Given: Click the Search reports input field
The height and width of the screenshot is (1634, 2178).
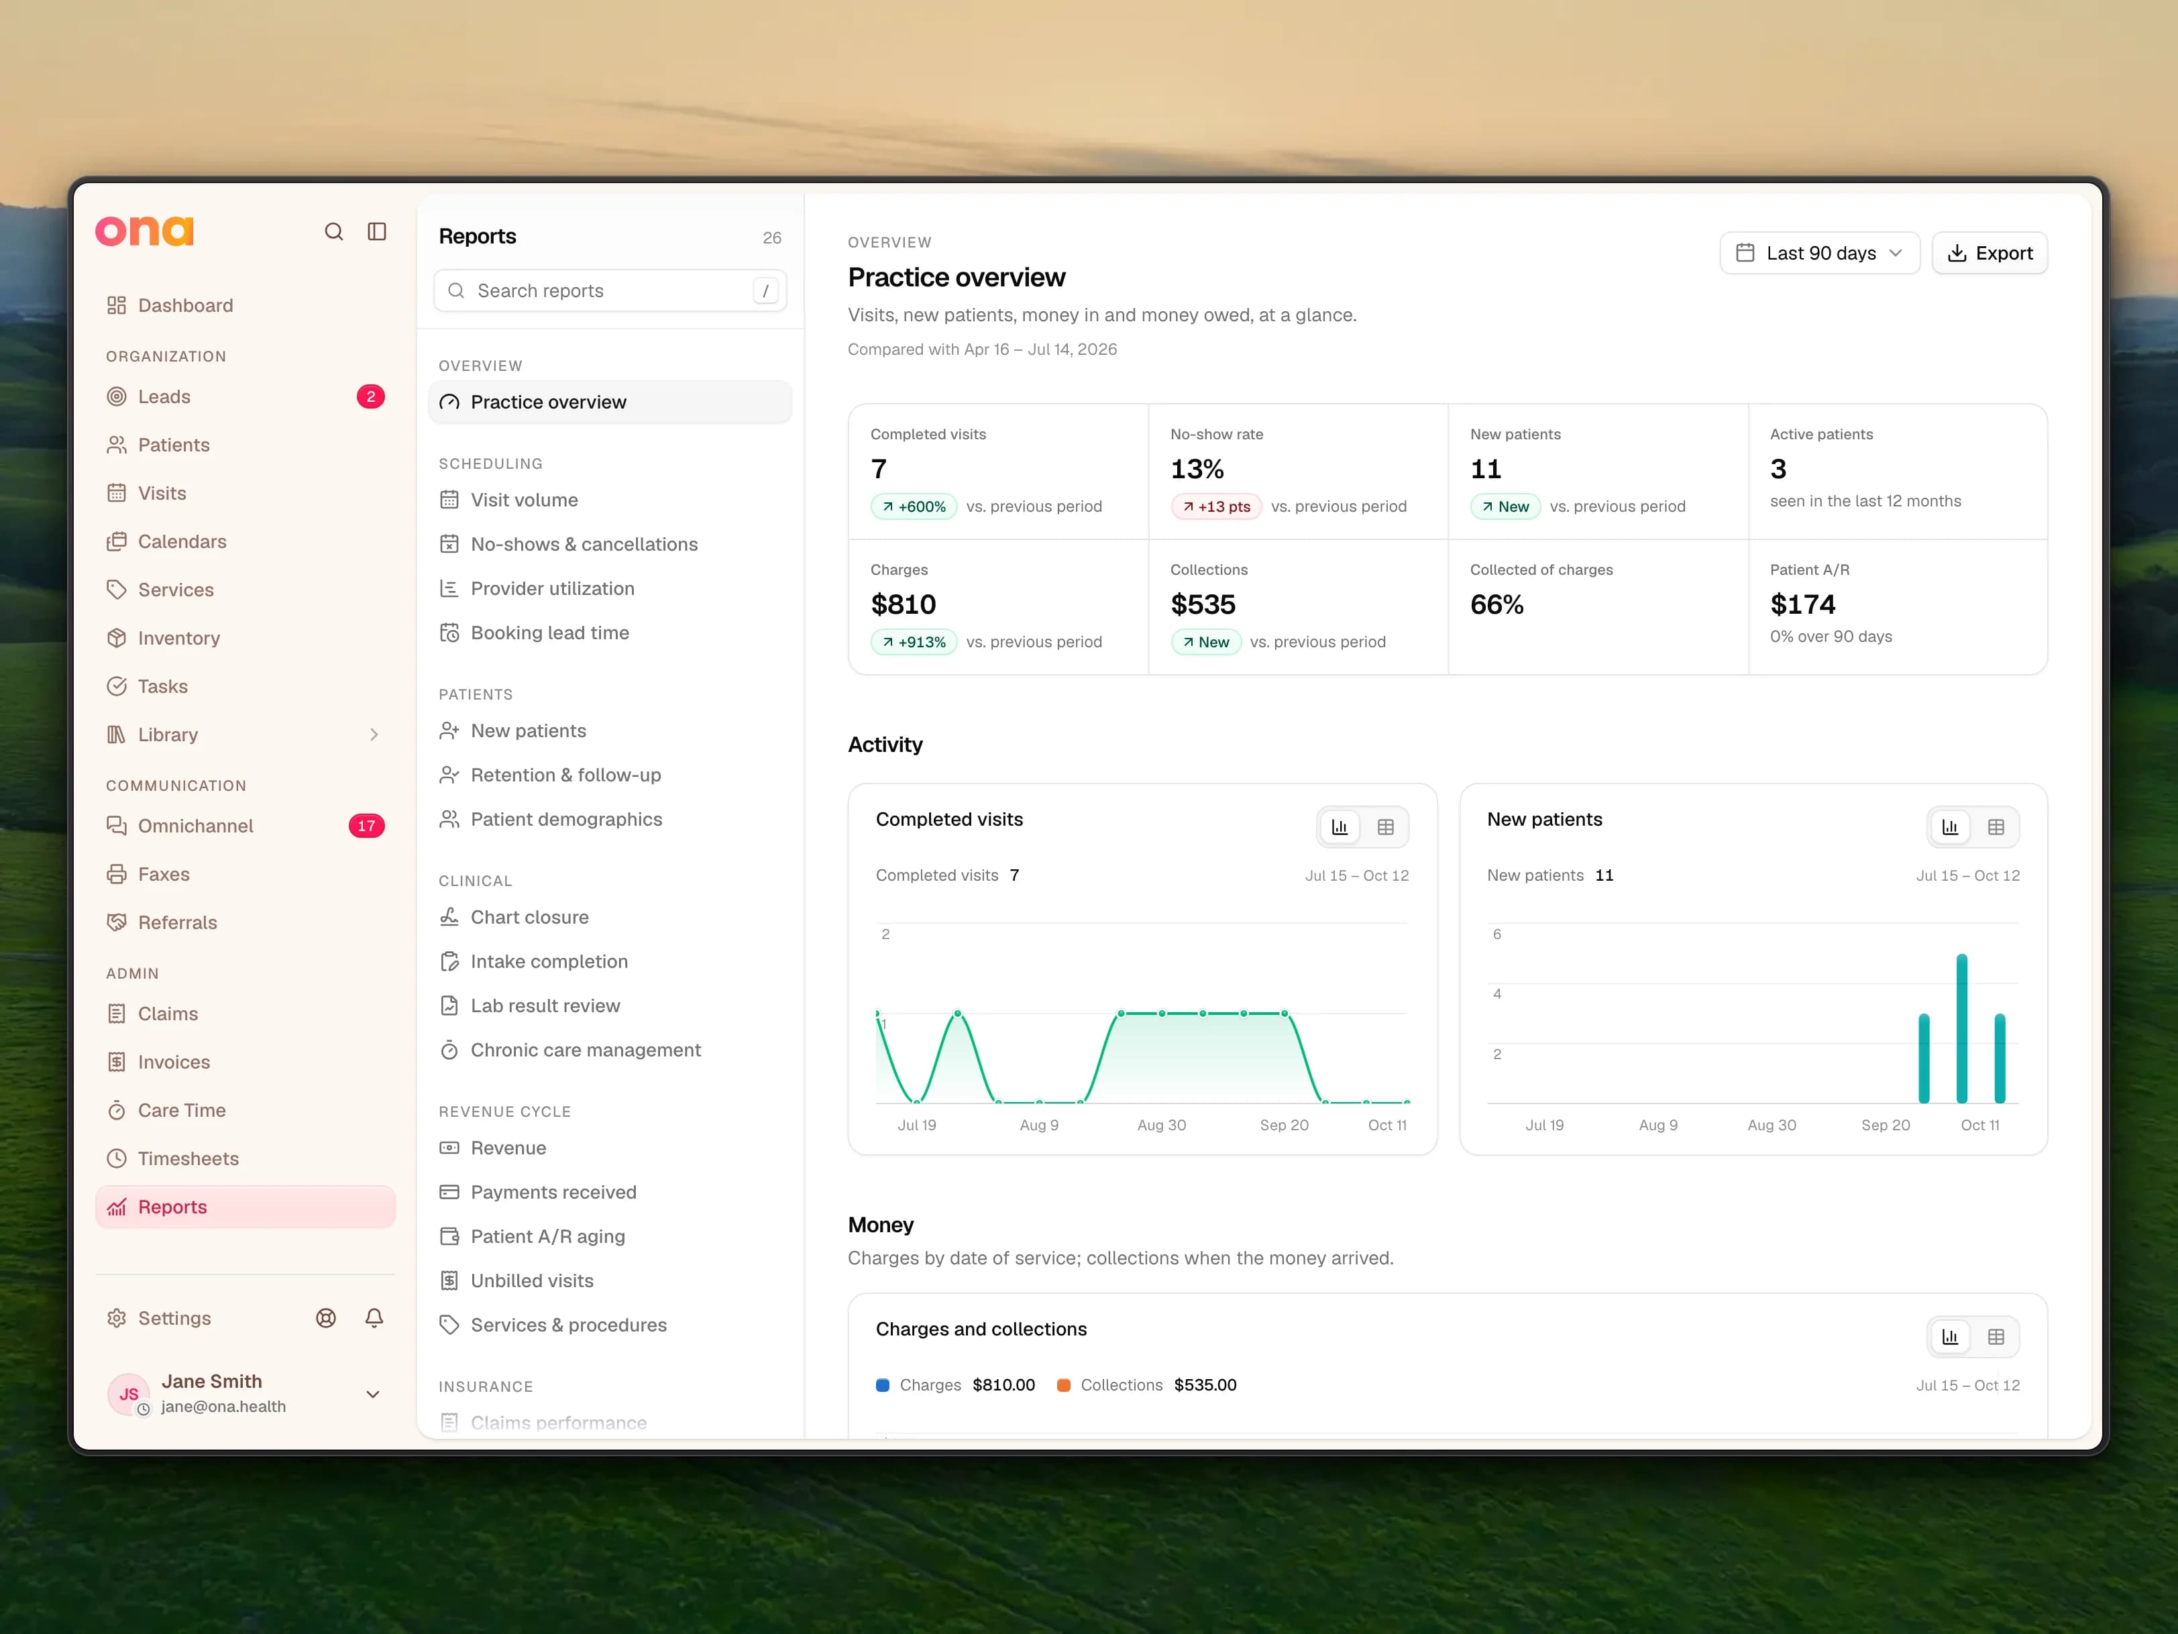Looking at the screenshot, I should point(610,290).
